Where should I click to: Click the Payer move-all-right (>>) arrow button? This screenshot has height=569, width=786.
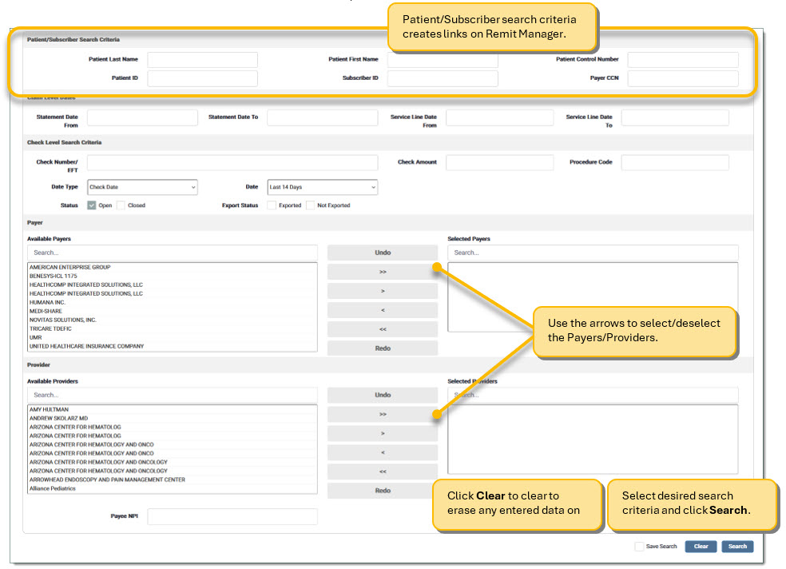coord(382,272)
